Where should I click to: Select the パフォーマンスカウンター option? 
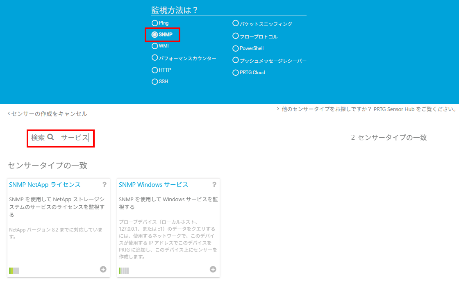coord(155,58)
